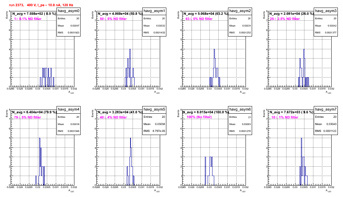The image size is (343, 197).
Task: Select the havg_asym2 histogram title
Action: 240,11
